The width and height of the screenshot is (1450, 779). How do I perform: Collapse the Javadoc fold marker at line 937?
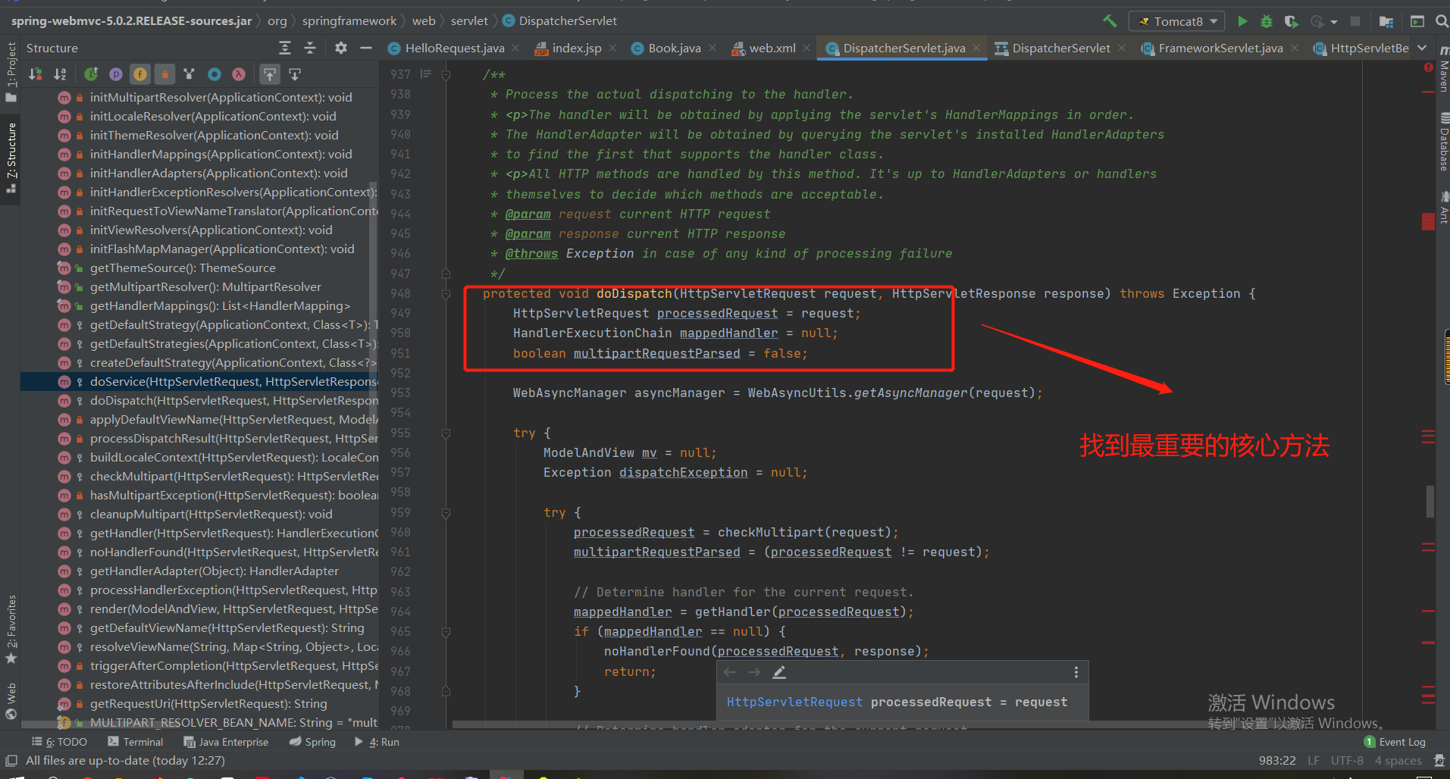pyautogui.click(x=446, y=74)
